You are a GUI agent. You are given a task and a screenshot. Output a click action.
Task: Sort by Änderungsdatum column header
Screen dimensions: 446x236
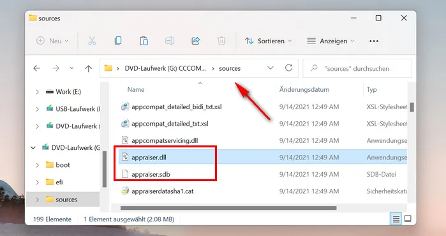click(304, 89)
